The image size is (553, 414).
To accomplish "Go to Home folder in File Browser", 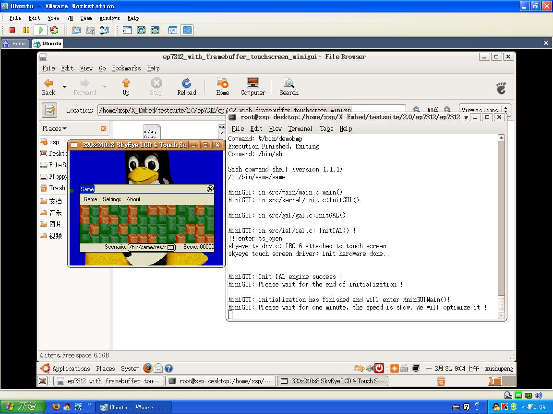I will [223, 87].
